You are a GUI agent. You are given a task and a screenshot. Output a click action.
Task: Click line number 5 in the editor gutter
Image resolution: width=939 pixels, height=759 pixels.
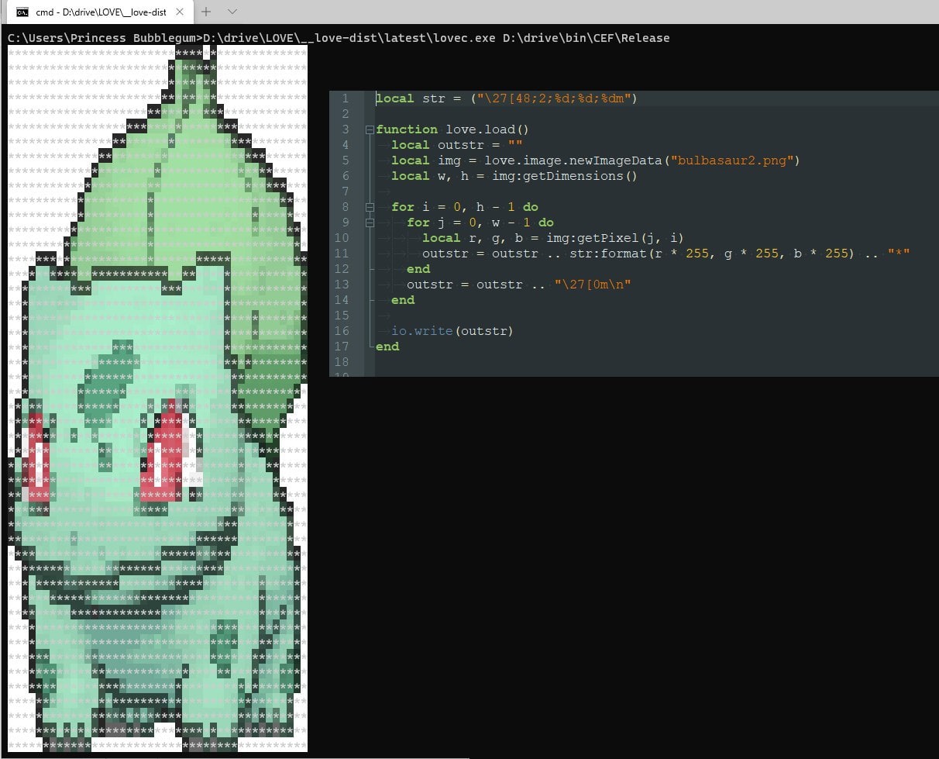coord(346,160)
